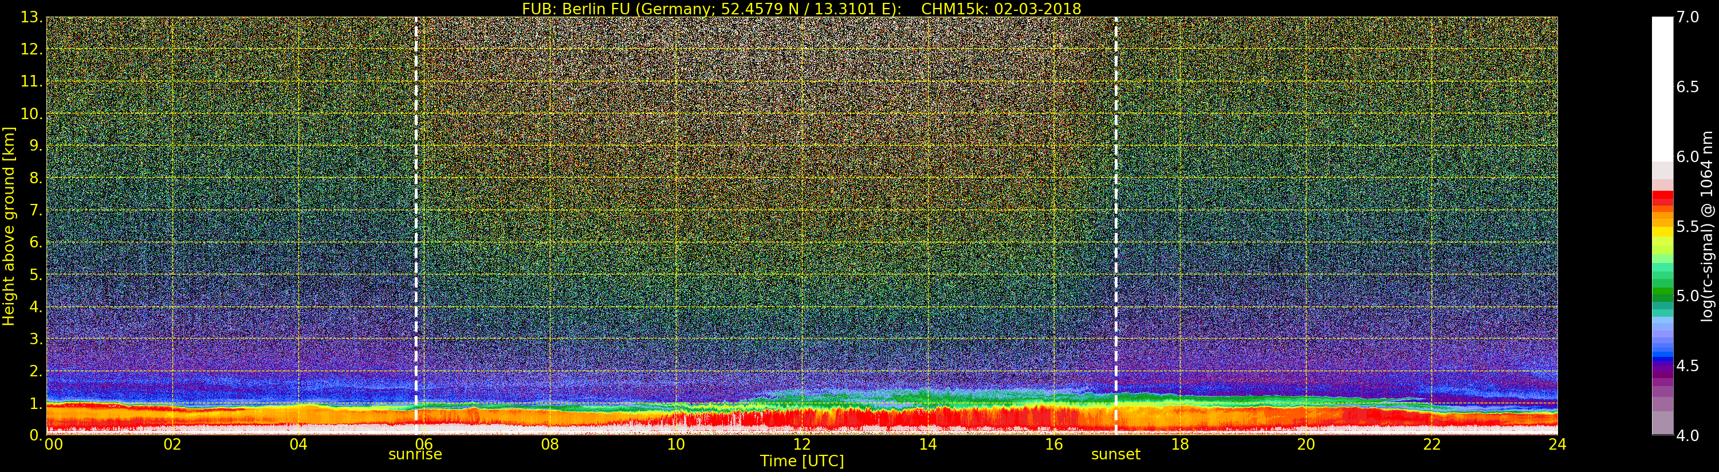Screen dimensions: 1719x472
Task: Click the height axis tick label '12.'
Action: 32,49
